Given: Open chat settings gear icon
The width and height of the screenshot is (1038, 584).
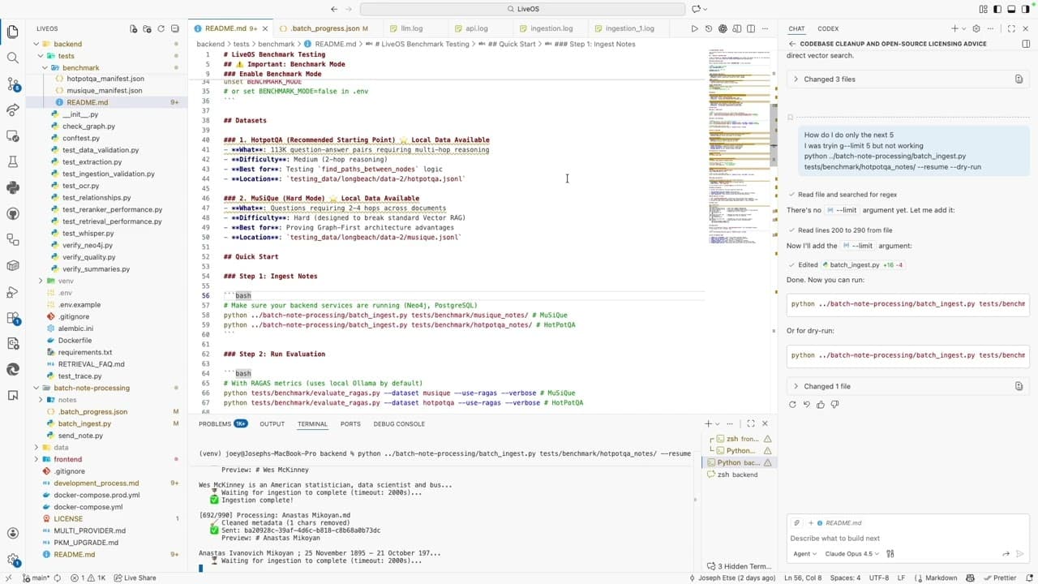Looking at the screenshot, I should [x=976, y=28].
